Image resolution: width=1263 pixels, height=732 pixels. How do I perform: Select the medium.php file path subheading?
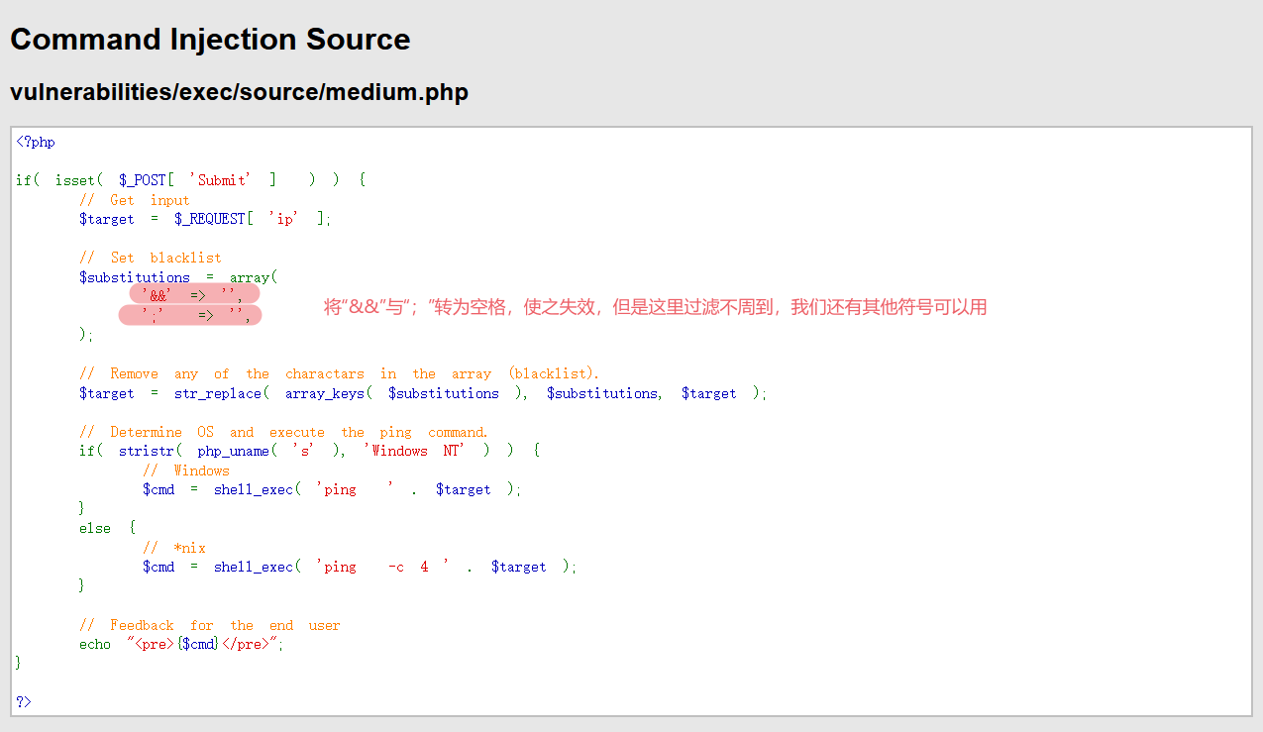(x=239, y=92)
